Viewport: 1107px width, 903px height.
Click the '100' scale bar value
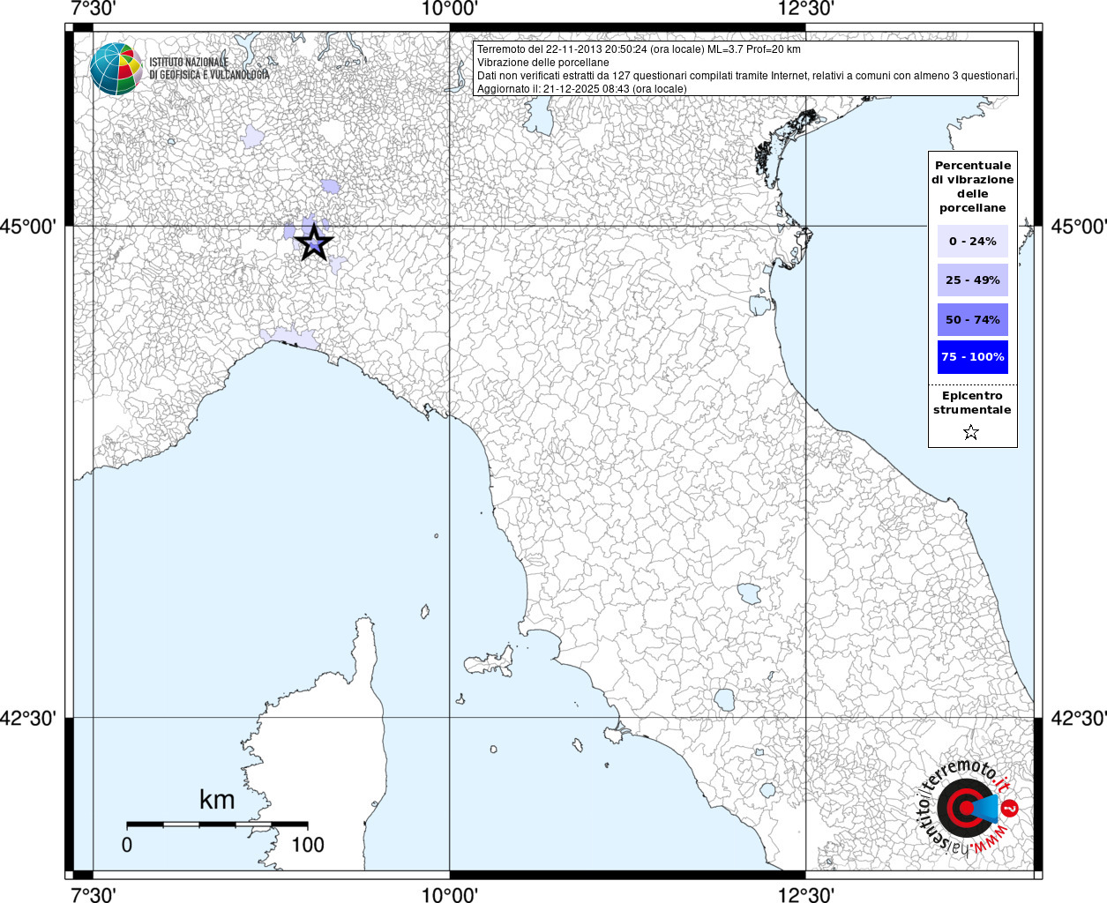[308, 845]
